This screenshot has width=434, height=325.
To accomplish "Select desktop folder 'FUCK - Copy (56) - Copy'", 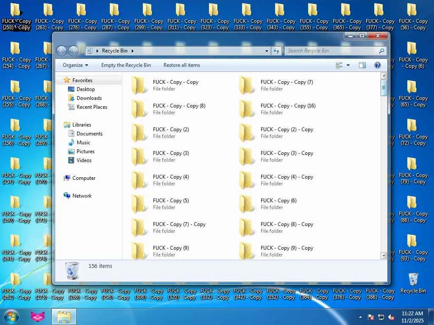I will (x=413, y=17).
